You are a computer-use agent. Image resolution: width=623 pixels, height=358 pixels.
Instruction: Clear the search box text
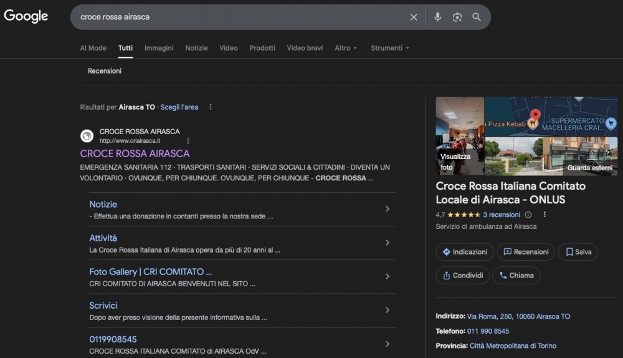(414, 17)
